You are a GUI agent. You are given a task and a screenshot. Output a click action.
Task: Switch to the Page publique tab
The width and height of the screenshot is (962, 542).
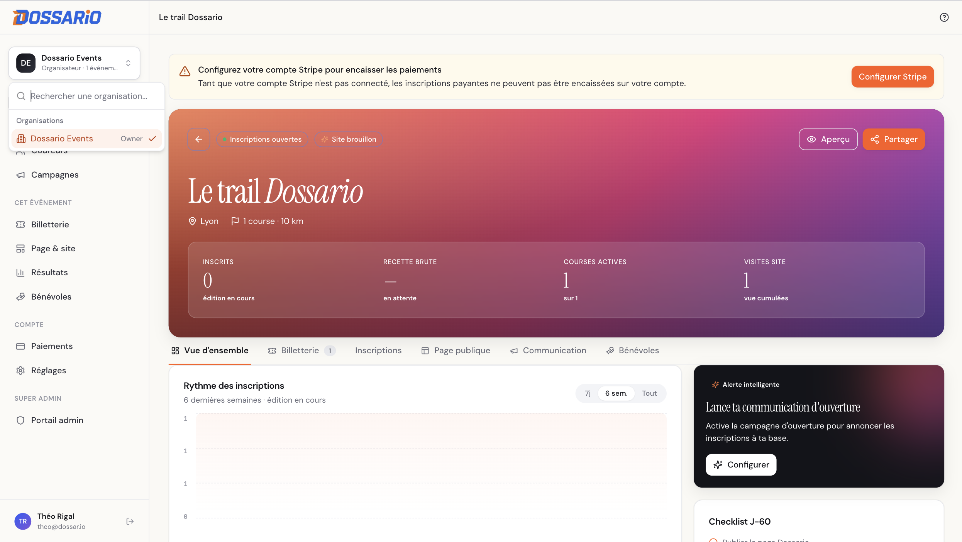point(456,351)
